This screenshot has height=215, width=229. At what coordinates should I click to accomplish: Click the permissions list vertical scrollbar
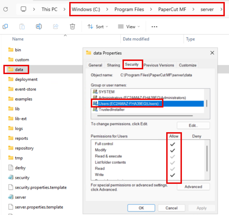pyautogui.click(x=207, y=158)
